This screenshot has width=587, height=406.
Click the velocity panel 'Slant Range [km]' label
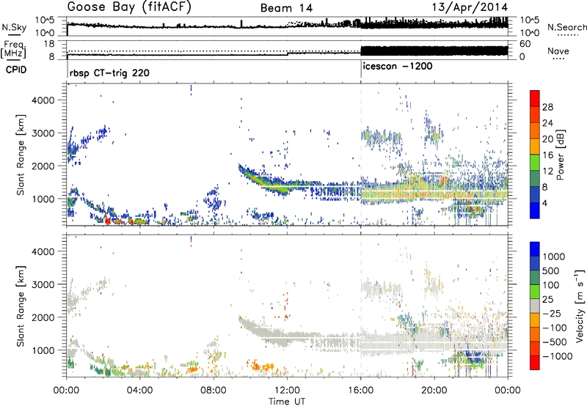point(21,306)
